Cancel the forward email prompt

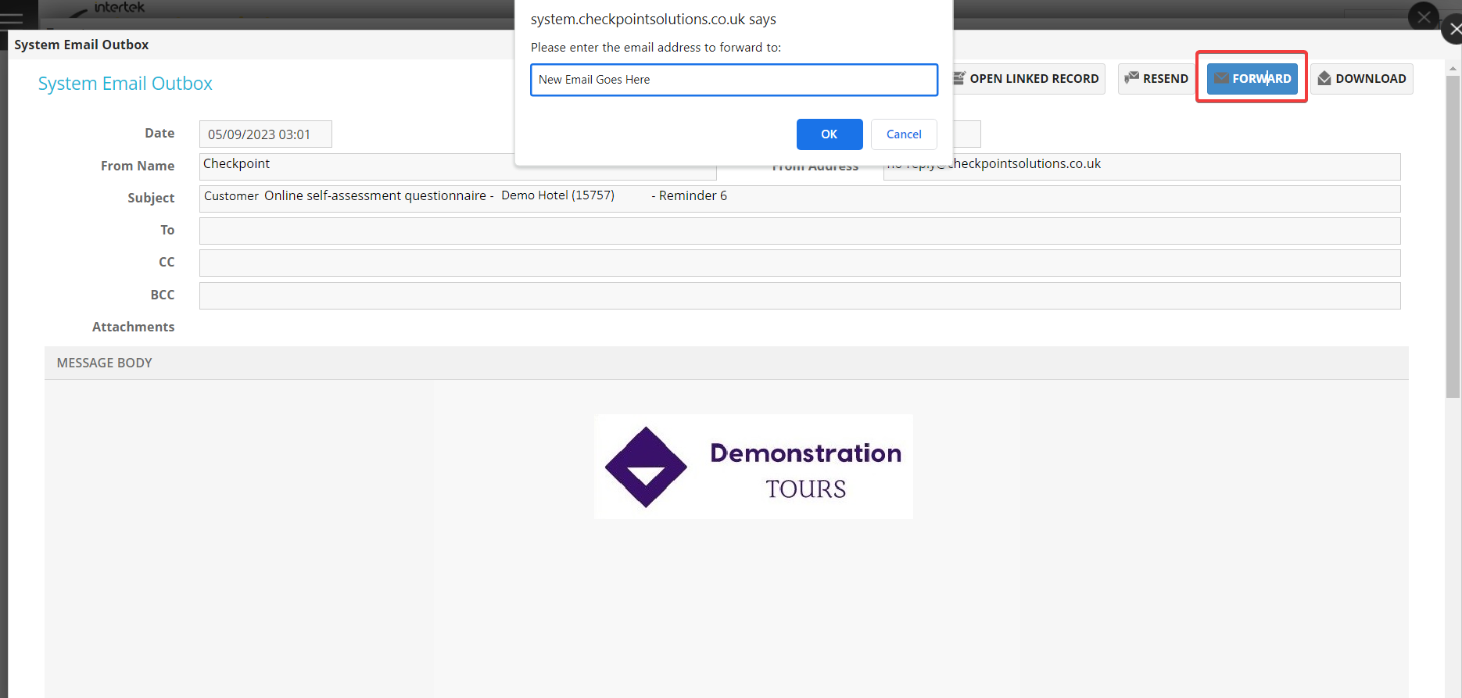coord(903,134)
